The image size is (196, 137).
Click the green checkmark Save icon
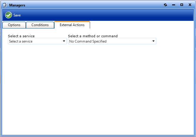(9, 15)
